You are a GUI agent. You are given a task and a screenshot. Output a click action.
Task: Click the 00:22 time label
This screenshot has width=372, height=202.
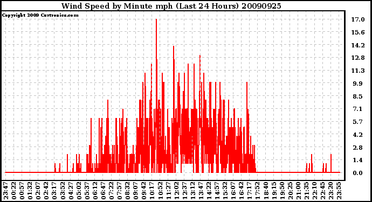(x=14, y=191)
